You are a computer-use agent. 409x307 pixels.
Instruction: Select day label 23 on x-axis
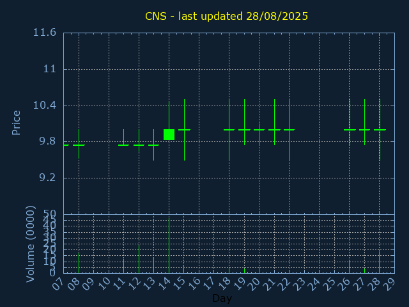[x=298, y=284]
